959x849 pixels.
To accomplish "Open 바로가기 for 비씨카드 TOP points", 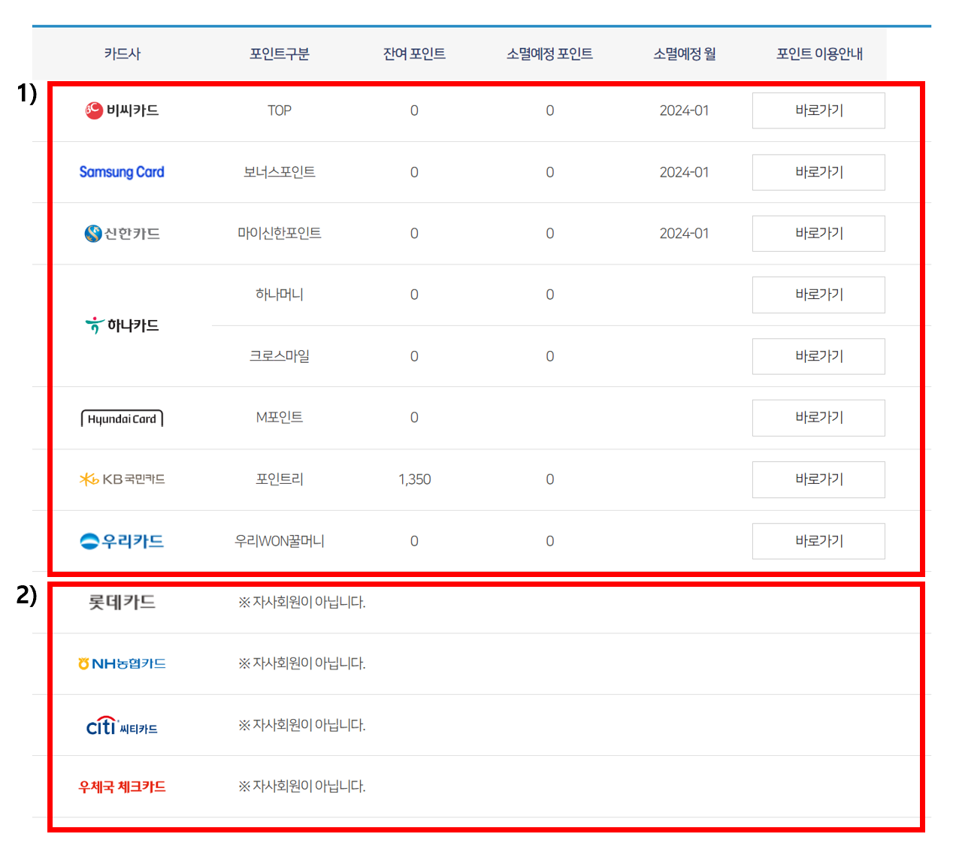I will (x=818, y=110).
